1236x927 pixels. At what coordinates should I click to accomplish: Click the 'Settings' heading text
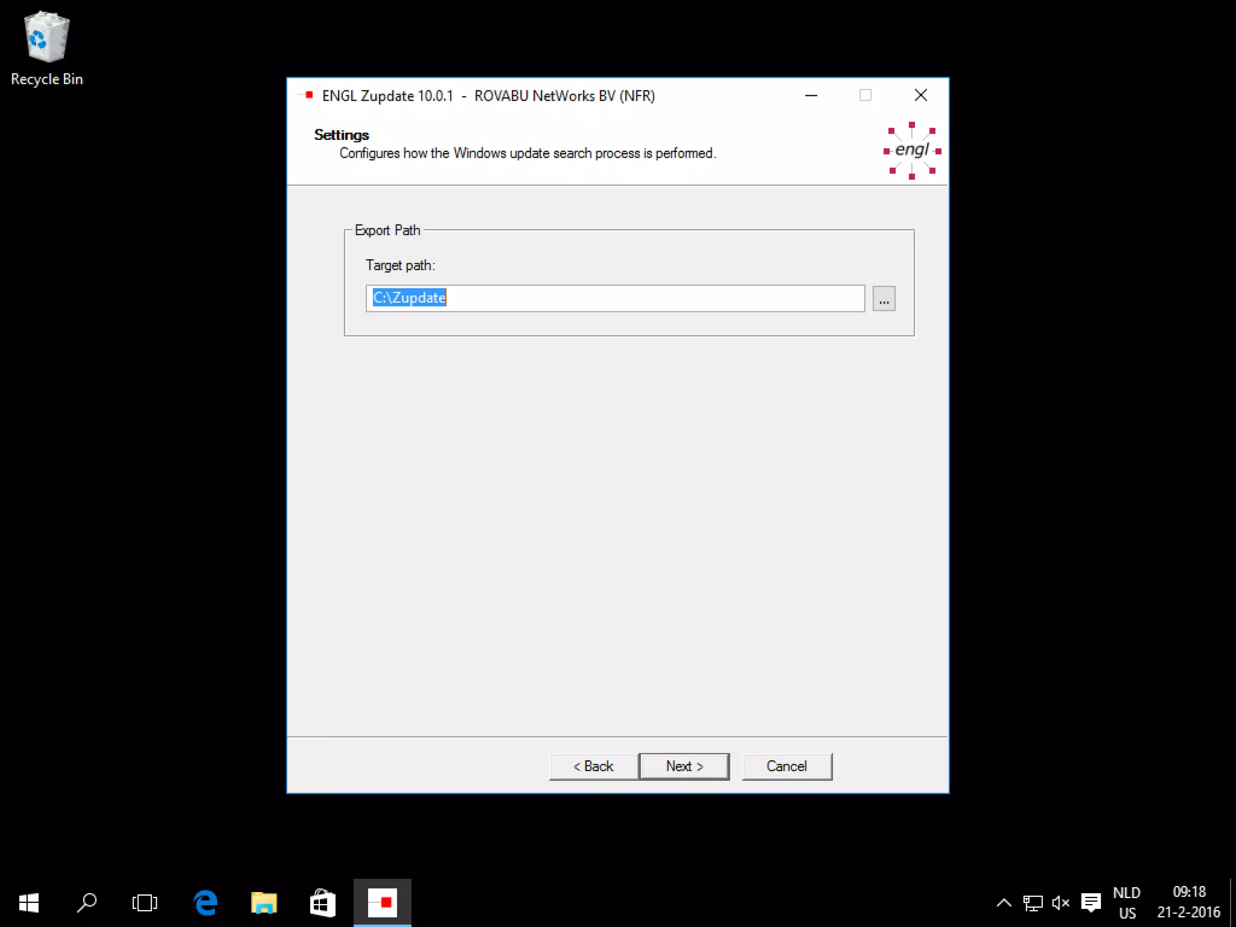pyautogui.click(x=342, y=135)
